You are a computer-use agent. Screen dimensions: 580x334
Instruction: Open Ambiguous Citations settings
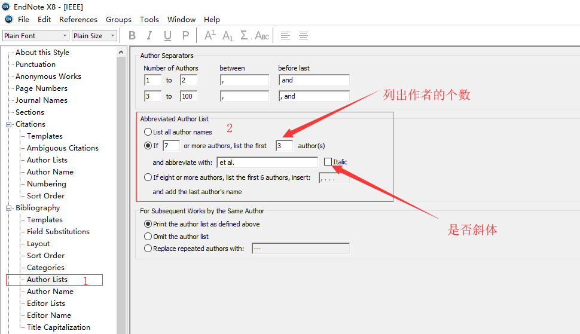(63, 148)
